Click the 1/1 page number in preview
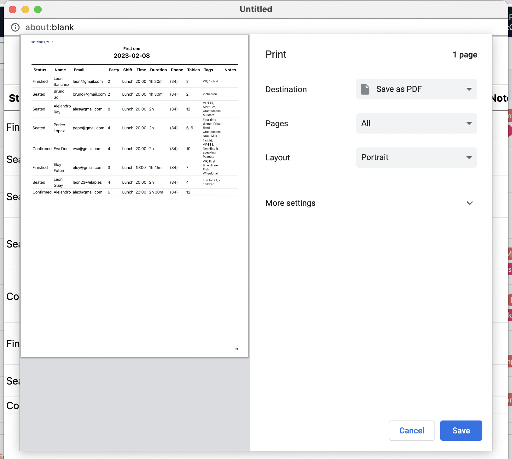Screen dimensions: 512x459 coord(236,349)
